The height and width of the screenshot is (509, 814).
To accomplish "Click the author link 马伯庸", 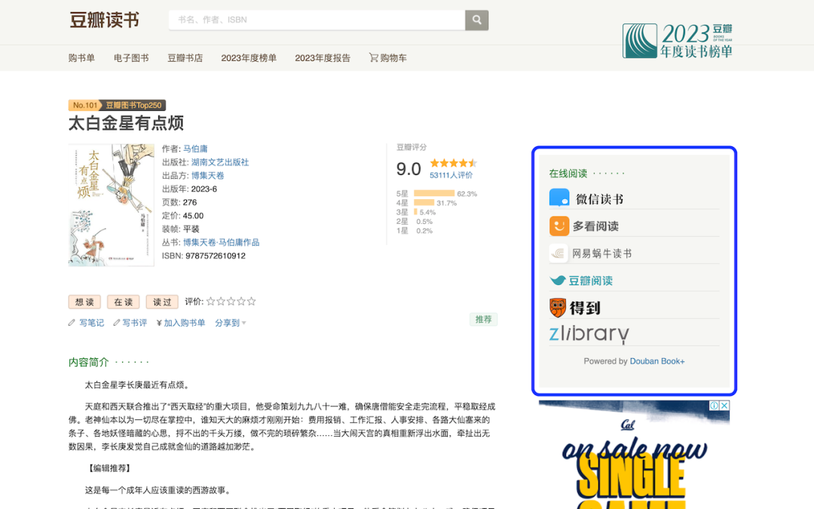I will pos(195,149).
